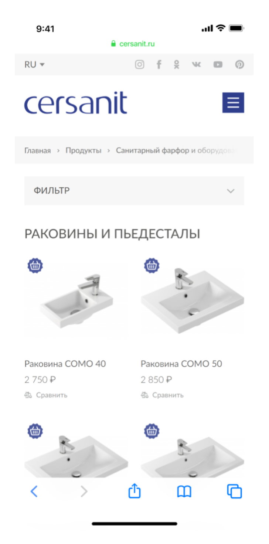Viewport: 269px width, 544px height.
Task: Tap the basket badge on COMO 40
Action: (35, 265)
